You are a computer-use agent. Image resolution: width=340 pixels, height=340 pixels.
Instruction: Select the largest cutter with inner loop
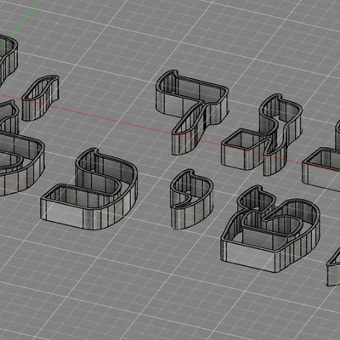(270, 229)
